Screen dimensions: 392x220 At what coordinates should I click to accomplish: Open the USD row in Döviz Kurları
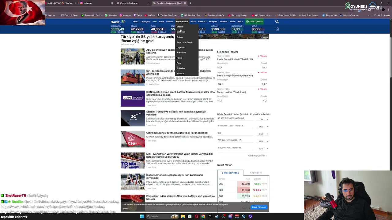[243, 184]
